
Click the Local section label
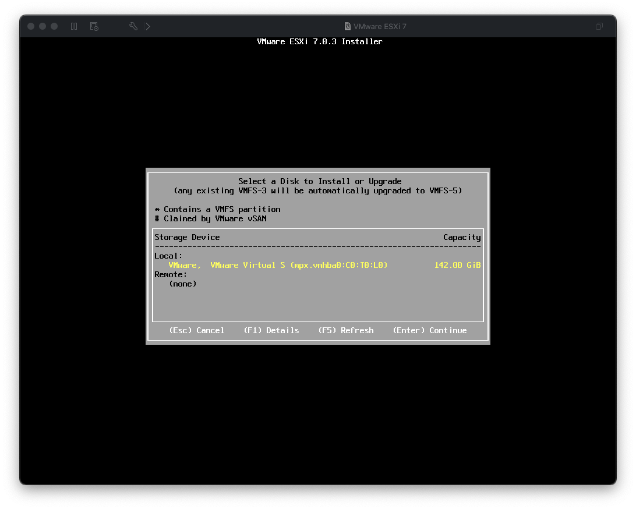tap(168, 256)
